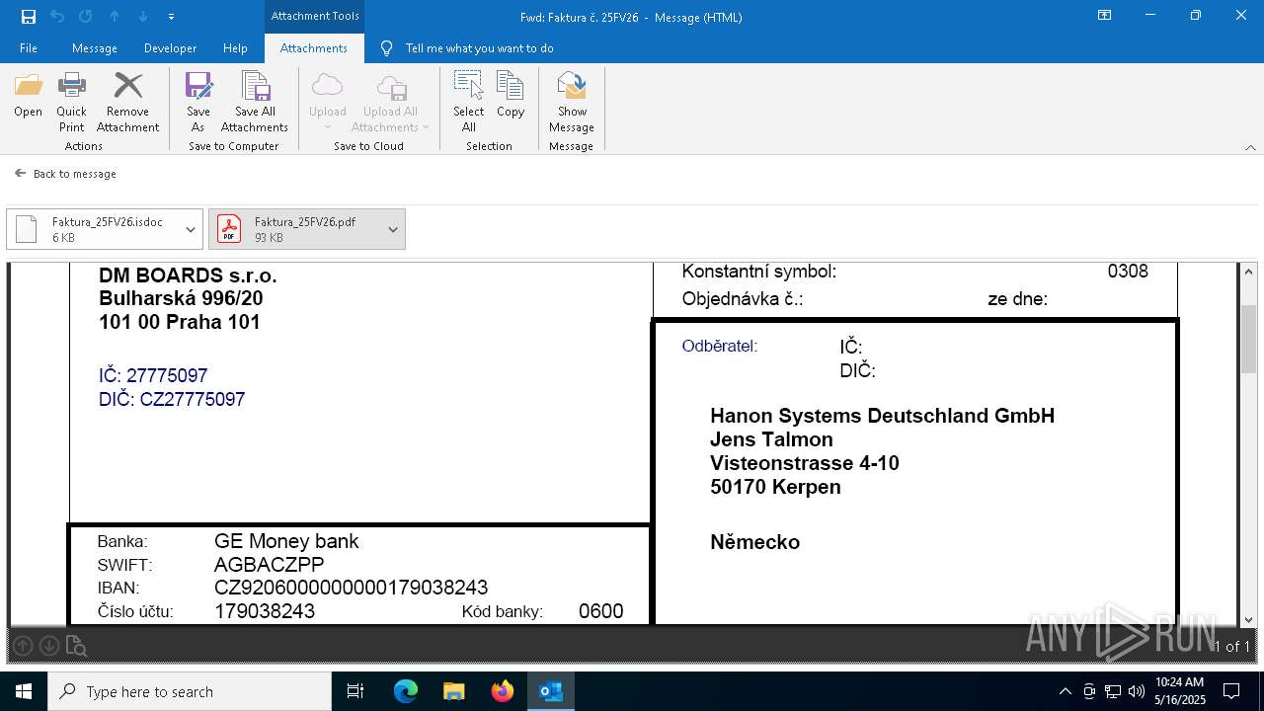Go to previous item using up arrow

[115, 16]
